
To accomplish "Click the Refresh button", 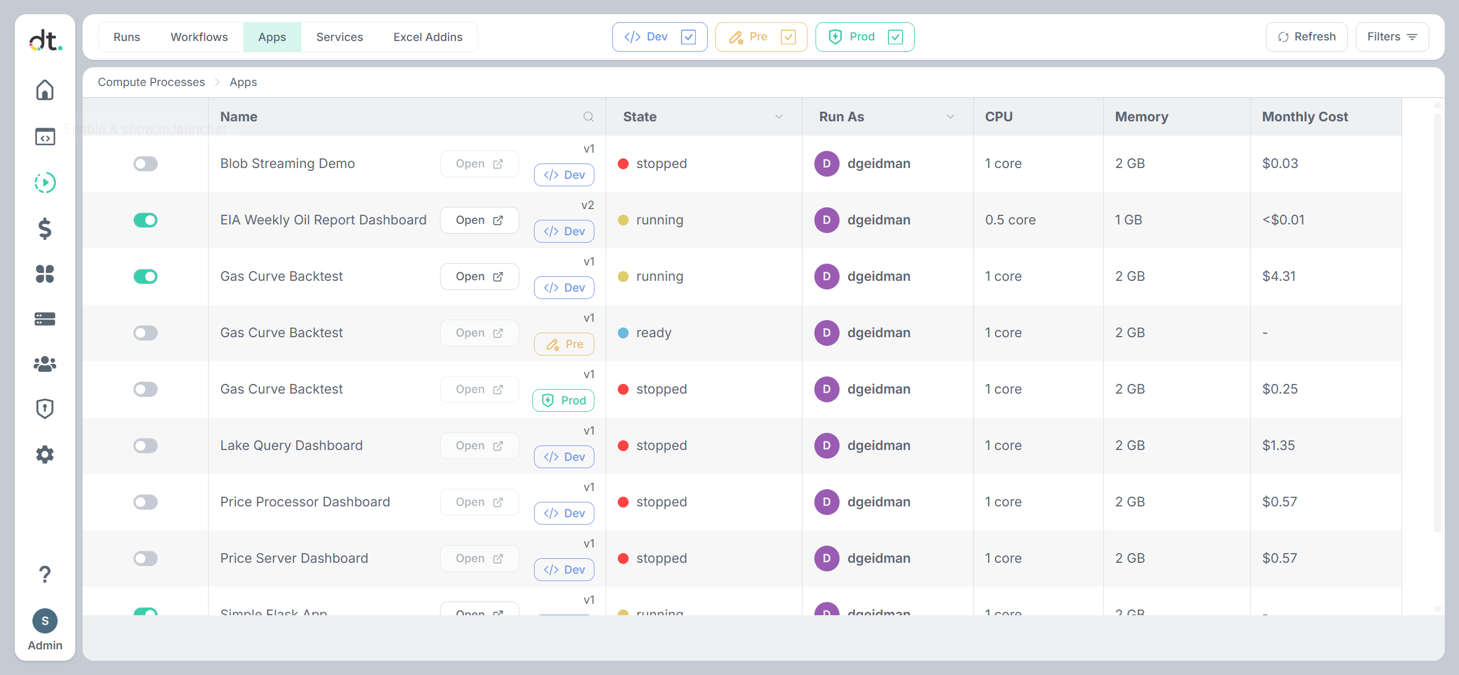I will coord(1307,37).
